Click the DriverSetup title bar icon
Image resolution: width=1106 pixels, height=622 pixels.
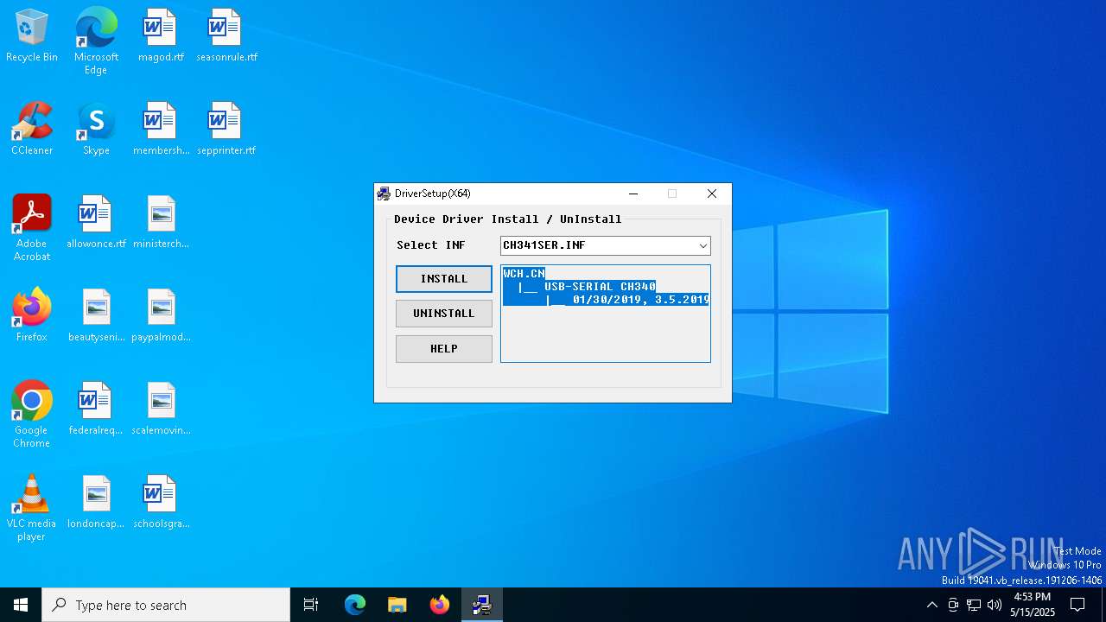tap(384, 194)
